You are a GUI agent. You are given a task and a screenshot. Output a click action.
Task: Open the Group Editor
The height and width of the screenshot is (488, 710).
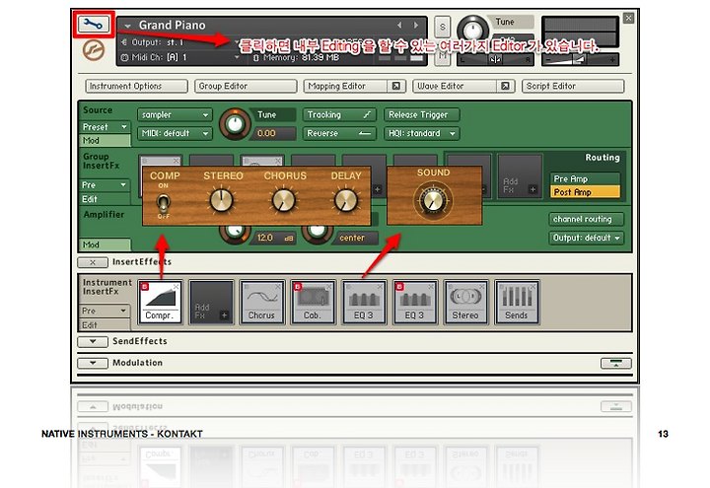click(246, 86)
